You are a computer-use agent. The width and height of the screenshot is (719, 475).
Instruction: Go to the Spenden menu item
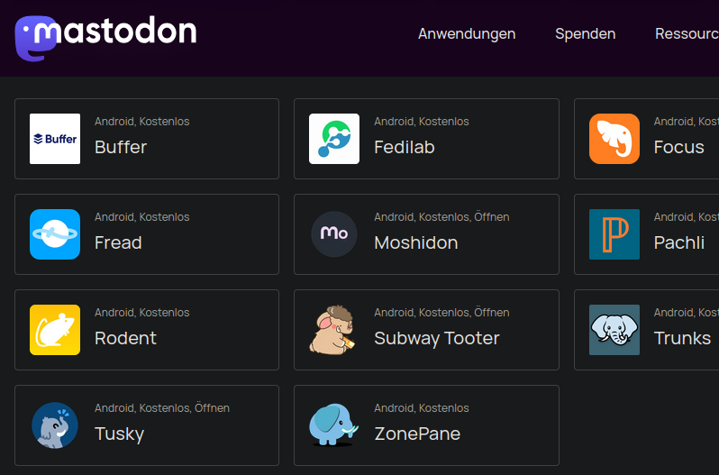pyautogui.click(x=585, y=34)
